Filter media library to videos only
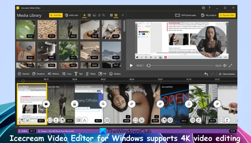 coord(89,15)
